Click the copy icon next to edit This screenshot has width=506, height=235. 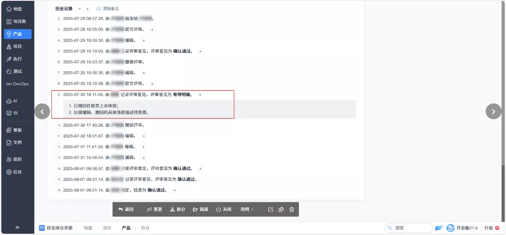tap(281, 209)
